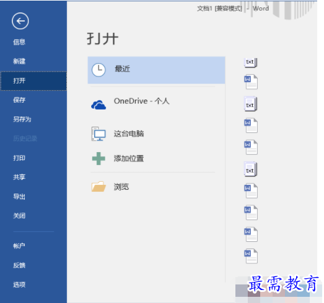The image size is (324, 303).
Task: Click 保存 (Save) in the sidebar
Action: [x=19, y=100]
